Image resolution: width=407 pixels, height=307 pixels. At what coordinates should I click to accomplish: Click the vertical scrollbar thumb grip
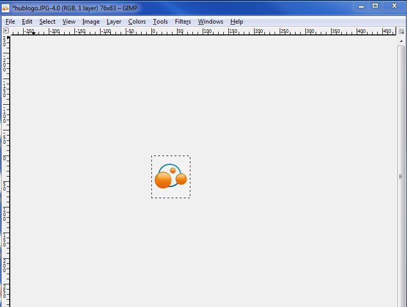click(401, 177)
